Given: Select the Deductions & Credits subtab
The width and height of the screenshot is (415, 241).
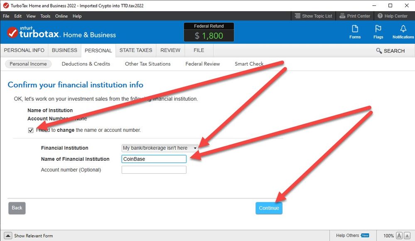Looking at the screenshot, I should coord(86,64).
